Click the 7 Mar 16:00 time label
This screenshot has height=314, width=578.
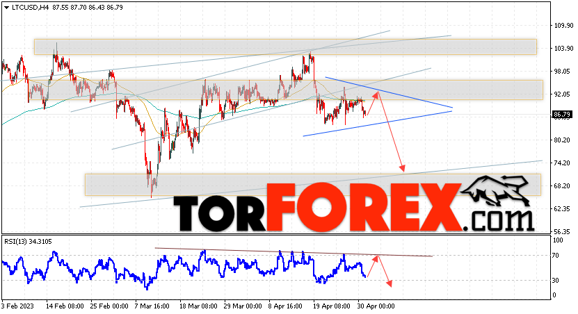pyautogui.click(x=152, y=306)
